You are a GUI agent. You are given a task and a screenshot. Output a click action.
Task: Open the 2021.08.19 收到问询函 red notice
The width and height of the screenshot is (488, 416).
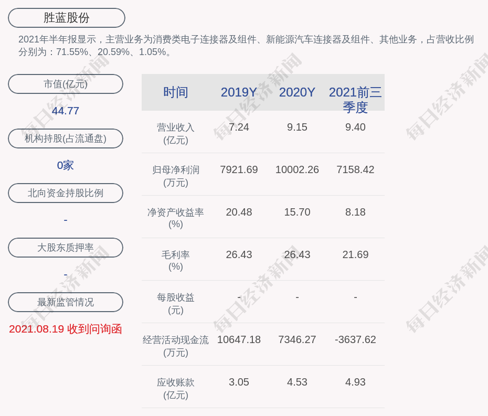[x=66, y=329]
